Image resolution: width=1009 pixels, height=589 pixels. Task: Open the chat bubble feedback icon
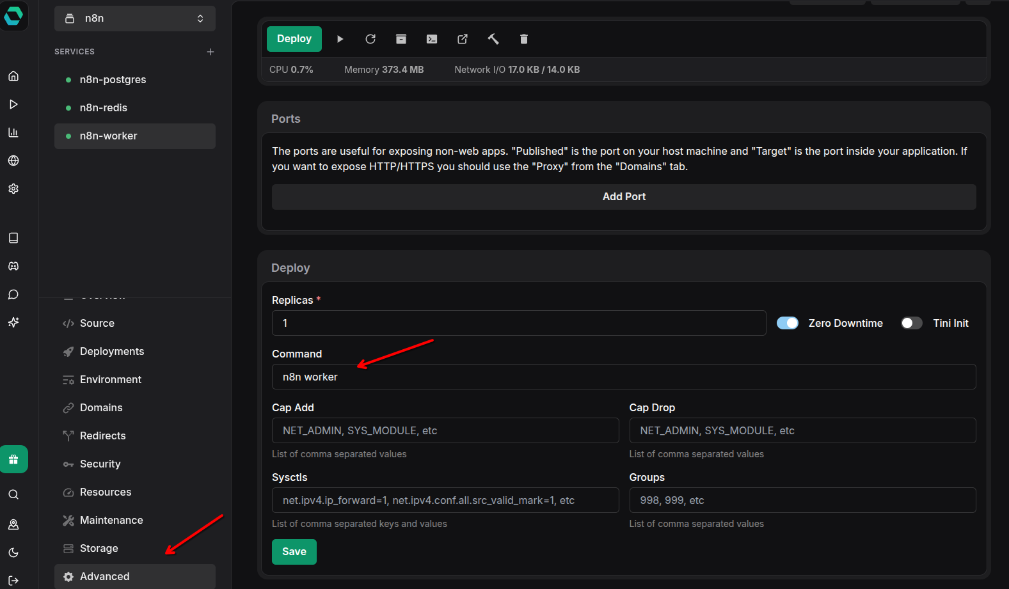coord(13,294)
